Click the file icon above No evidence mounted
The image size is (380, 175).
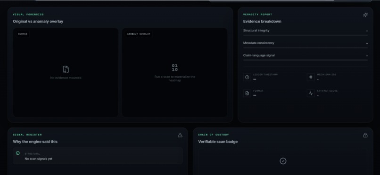[x=66, y=69]
